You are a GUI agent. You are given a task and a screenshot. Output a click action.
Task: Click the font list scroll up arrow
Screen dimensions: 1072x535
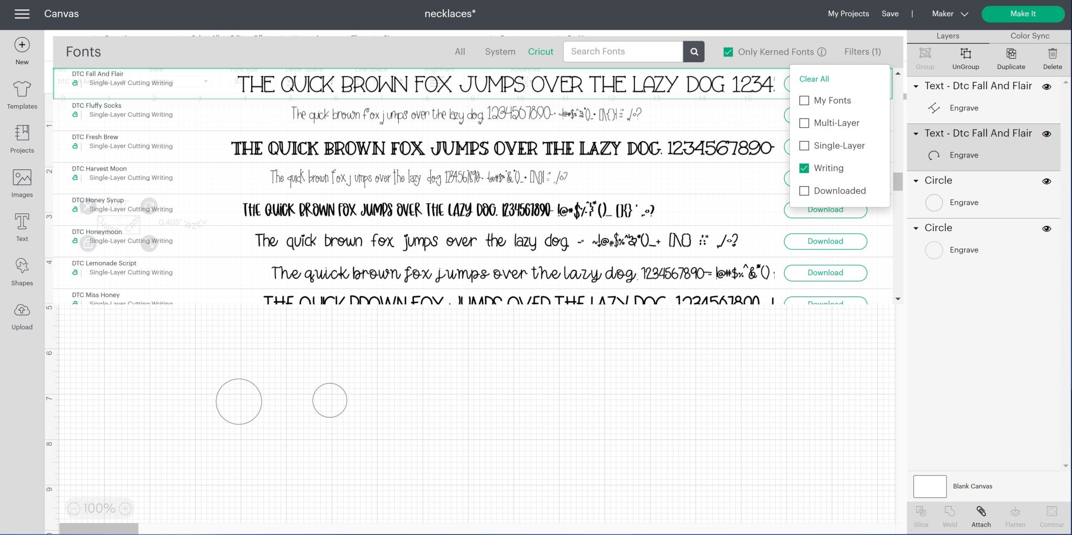[x=898, y=74]
